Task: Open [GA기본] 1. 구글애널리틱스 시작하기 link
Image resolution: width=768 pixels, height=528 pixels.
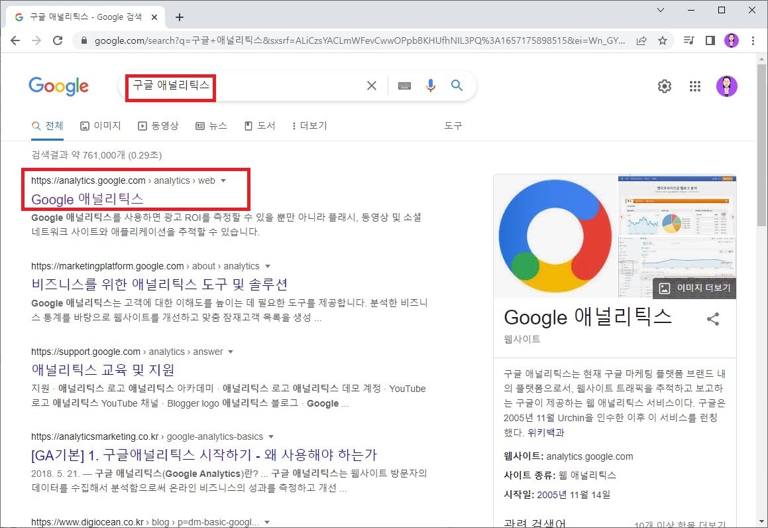Action: pyautogui.click(x=204, y=455)
